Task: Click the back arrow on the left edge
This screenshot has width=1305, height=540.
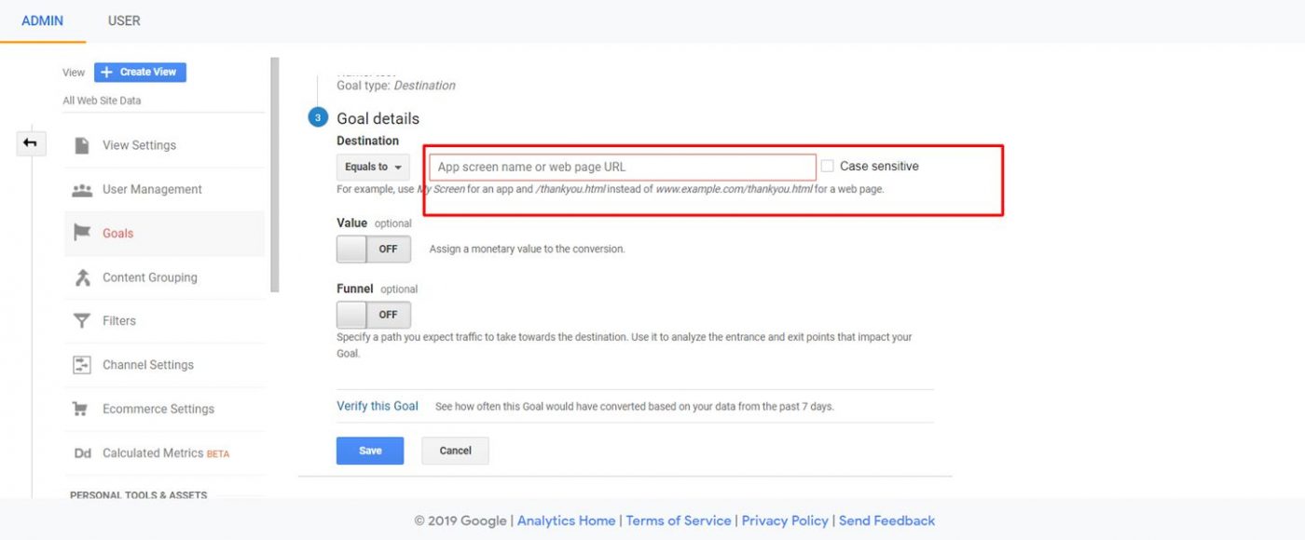Action: coord(30,142)
